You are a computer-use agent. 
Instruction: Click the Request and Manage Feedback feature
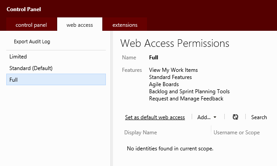pyautogui.click(x=186, y=99)
